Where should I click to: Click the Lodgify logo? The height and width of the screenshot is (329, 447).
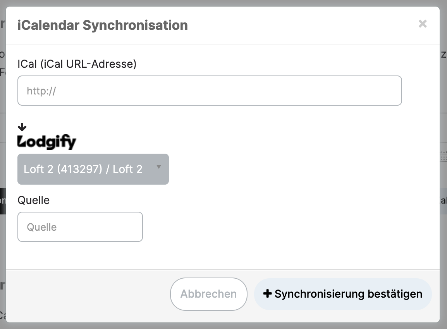pos(47,142)
